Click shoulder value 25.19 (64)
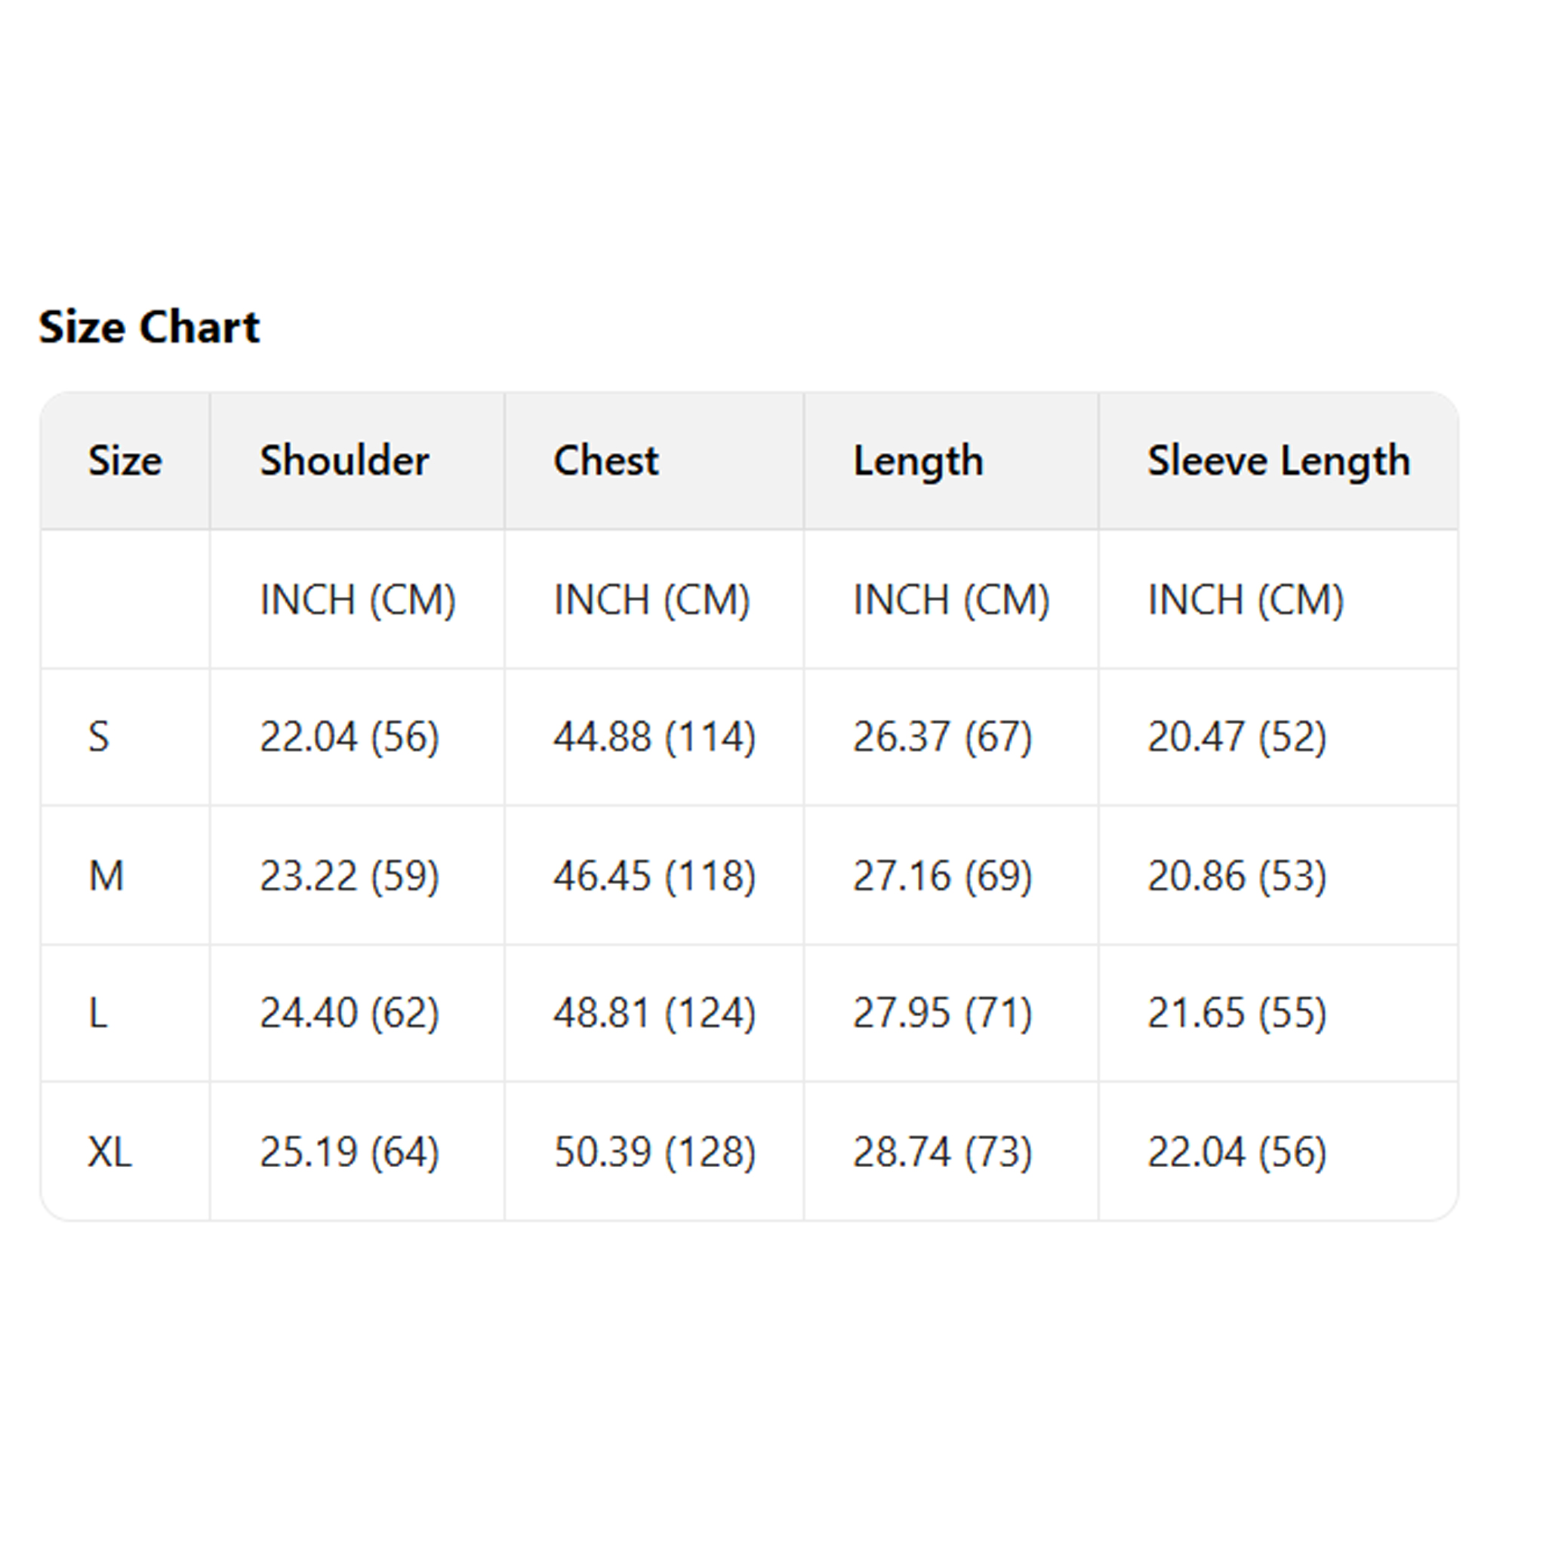This screenshot has width=1546, height=1546. (x=349, y=1152)
